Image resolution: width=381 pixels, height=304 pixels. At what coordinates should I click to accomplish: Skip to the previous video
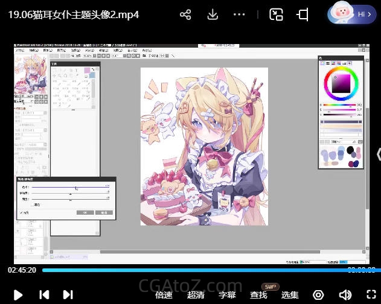click(x=44, y=294)
